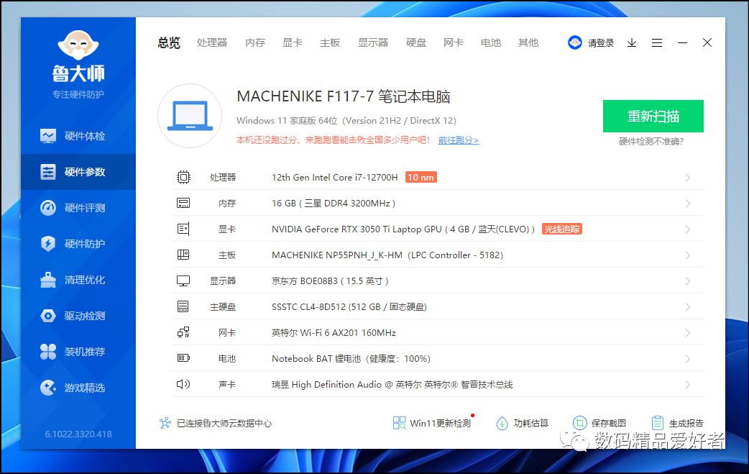Click the memory module icon
The width and height of the screenshot is (749, 474).
click(183, 203)
